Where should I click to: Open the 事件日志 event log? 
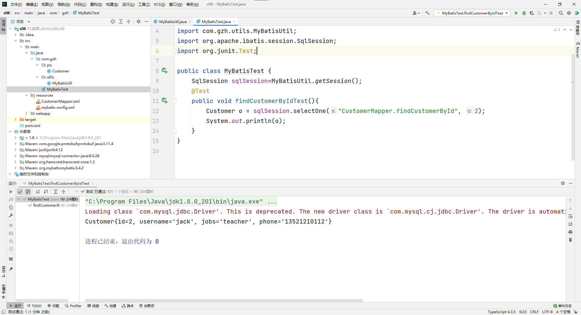coord(562,306)
